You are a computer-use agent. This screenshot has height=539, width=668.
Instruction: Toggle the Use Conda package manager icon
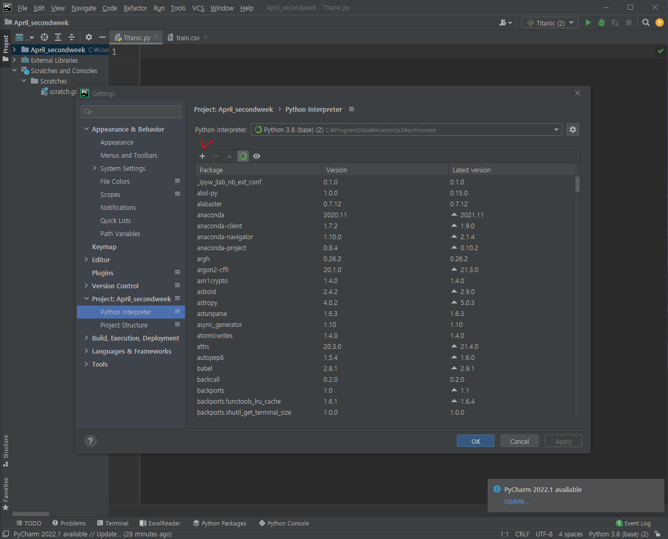coord(243,156)
